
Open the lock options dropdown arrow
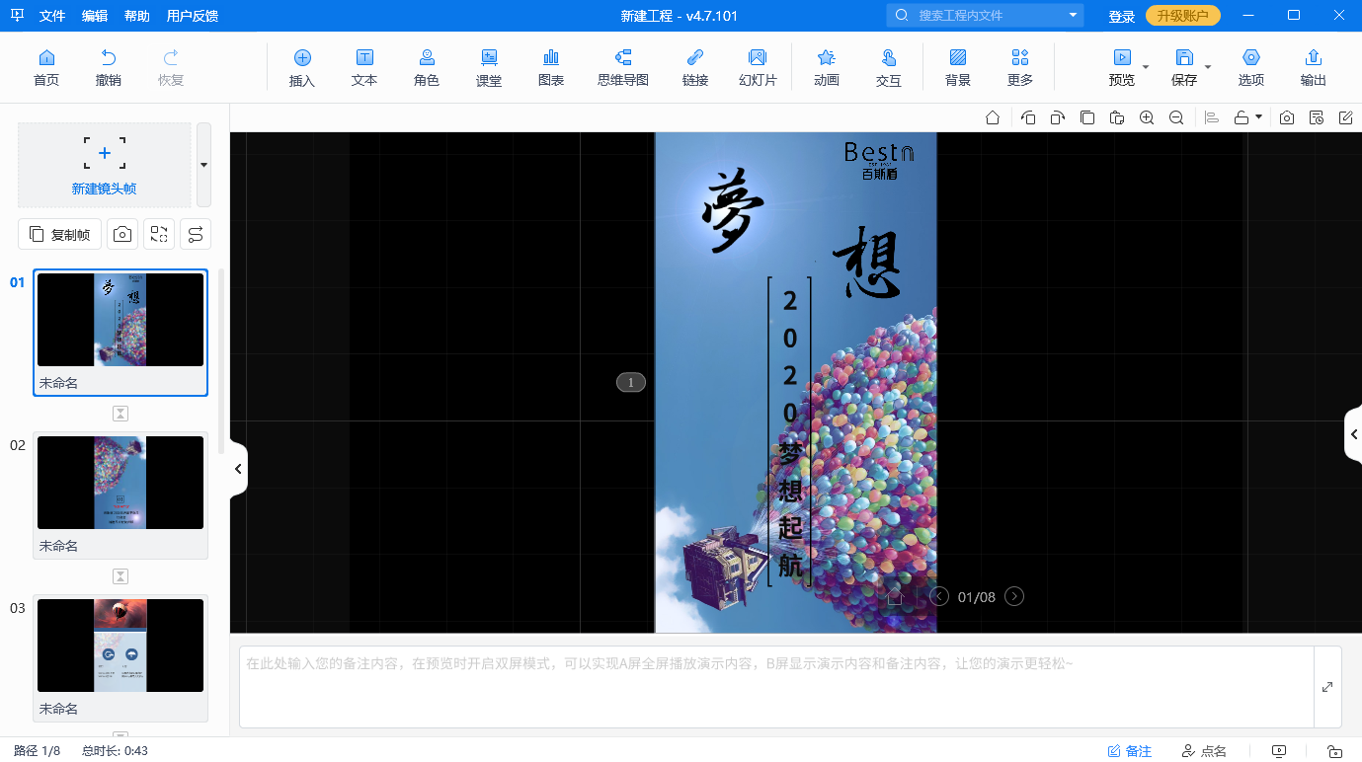(x=1258, y=117)
